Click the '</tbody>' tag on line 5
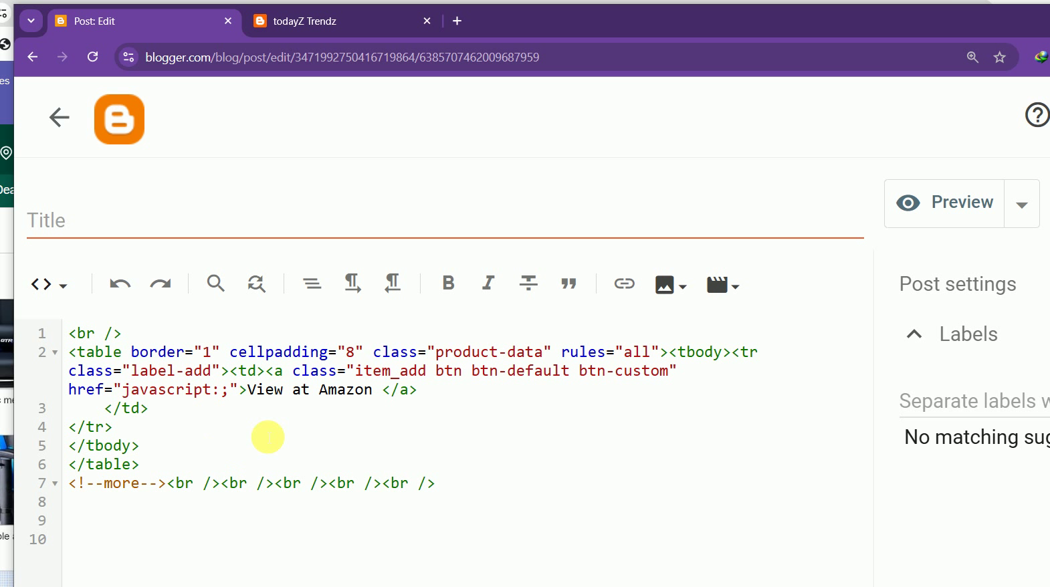Image resolution: width=1050 pixels, height=587 pixels. pyautogui.click(x=104, y=446)
